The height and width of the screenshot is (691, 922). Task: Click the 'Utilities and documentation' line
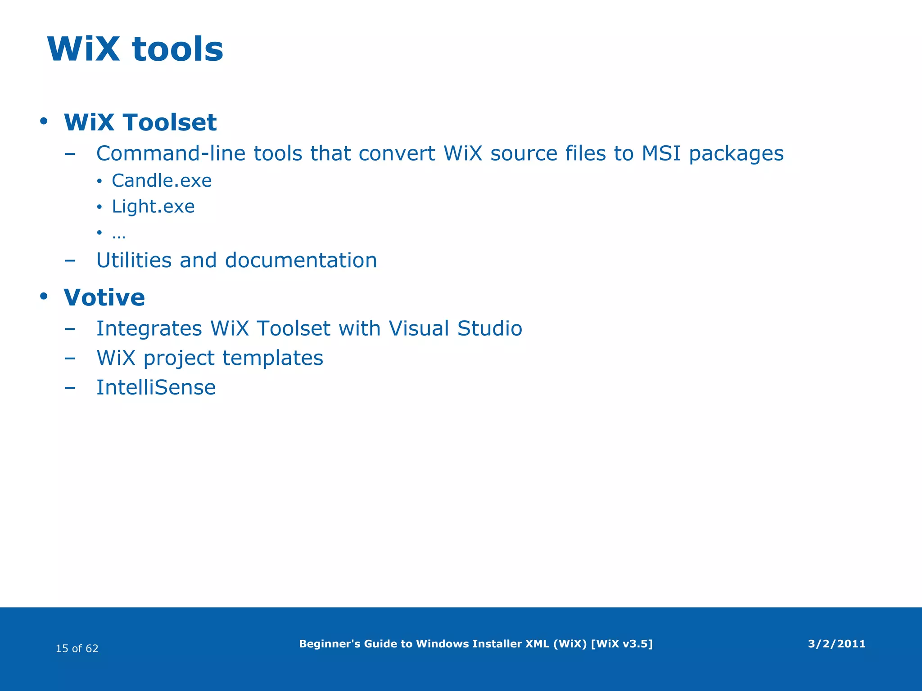coord(236,260)
